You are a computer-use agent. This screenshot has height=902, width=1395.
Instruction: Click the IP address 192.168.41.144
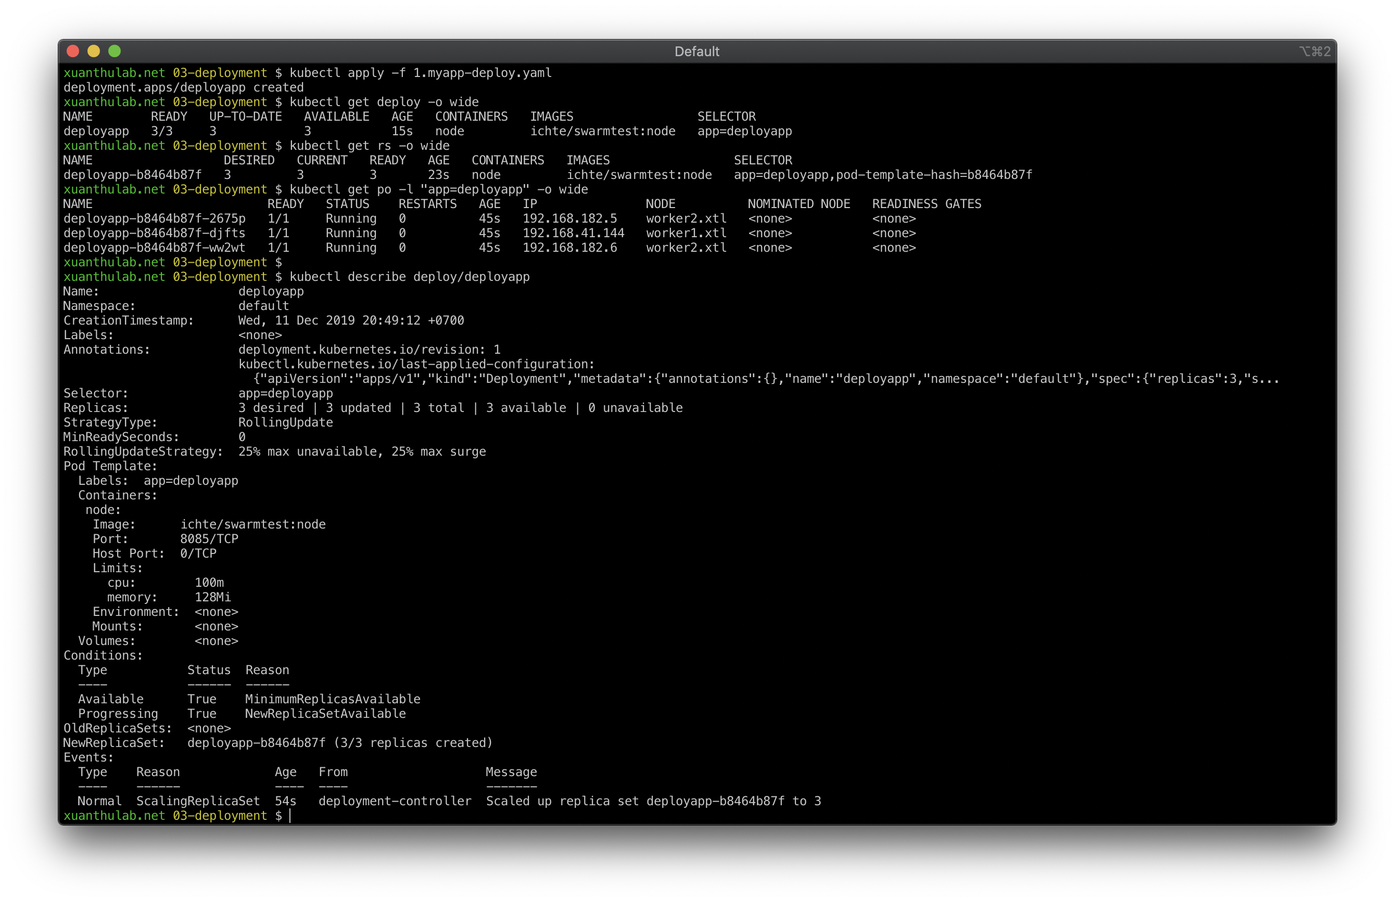tap(573, 233)
